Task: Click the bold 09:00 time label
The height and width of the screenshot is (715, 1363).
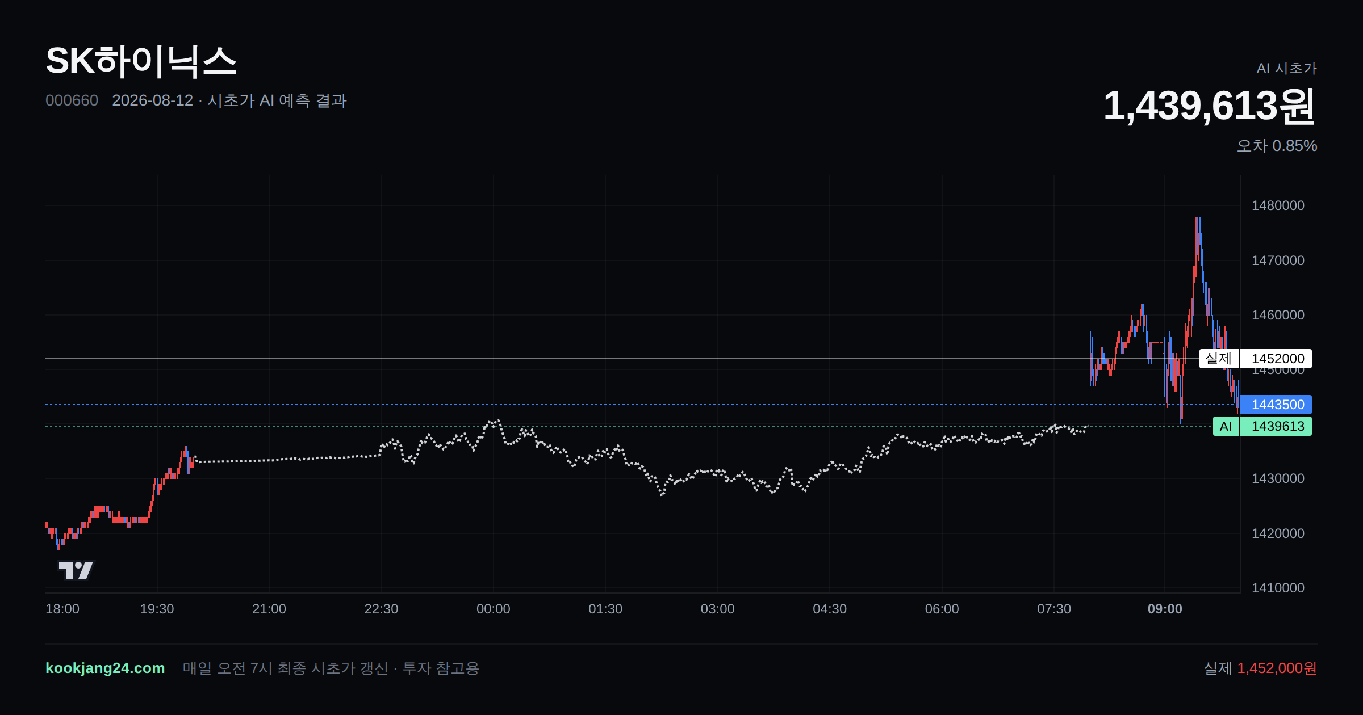Action: [x=1165, y=609]
